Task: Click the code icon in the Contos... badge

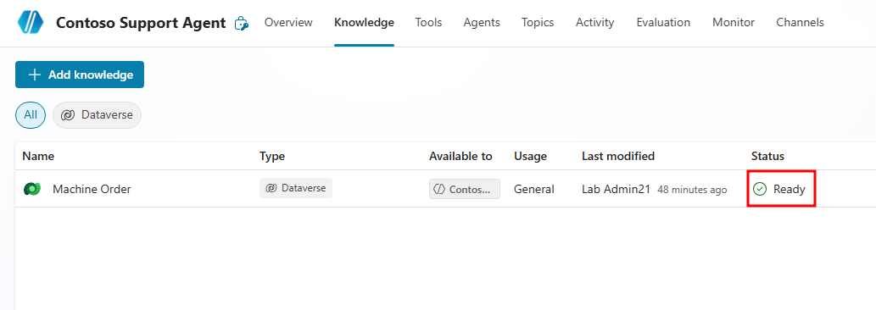Action: pyautogui.click(x=439, y=189)
